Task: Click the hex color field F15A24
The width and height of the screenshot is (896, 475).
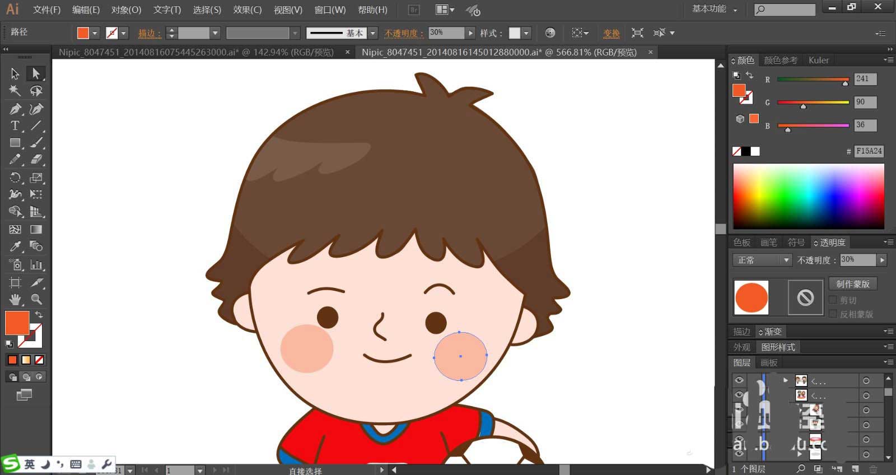Action: 869,151
